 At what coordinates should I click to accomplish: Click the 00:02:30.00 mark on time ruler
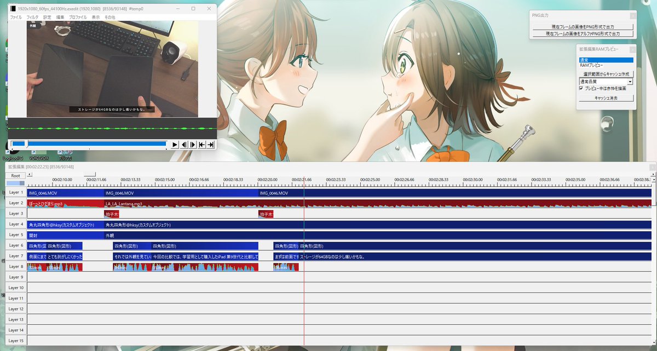pos(472,181)
